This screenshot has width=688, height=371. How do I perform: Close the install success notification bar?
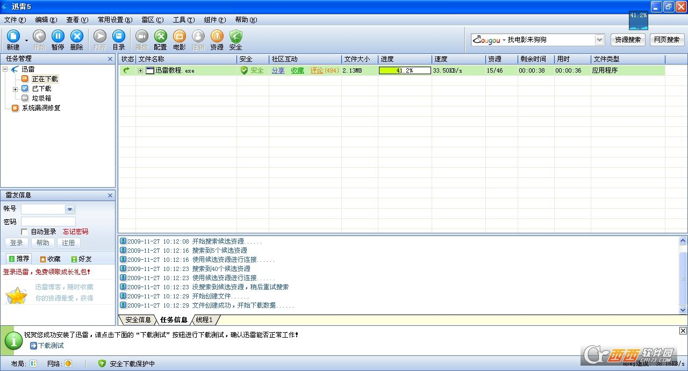(683, 331)
